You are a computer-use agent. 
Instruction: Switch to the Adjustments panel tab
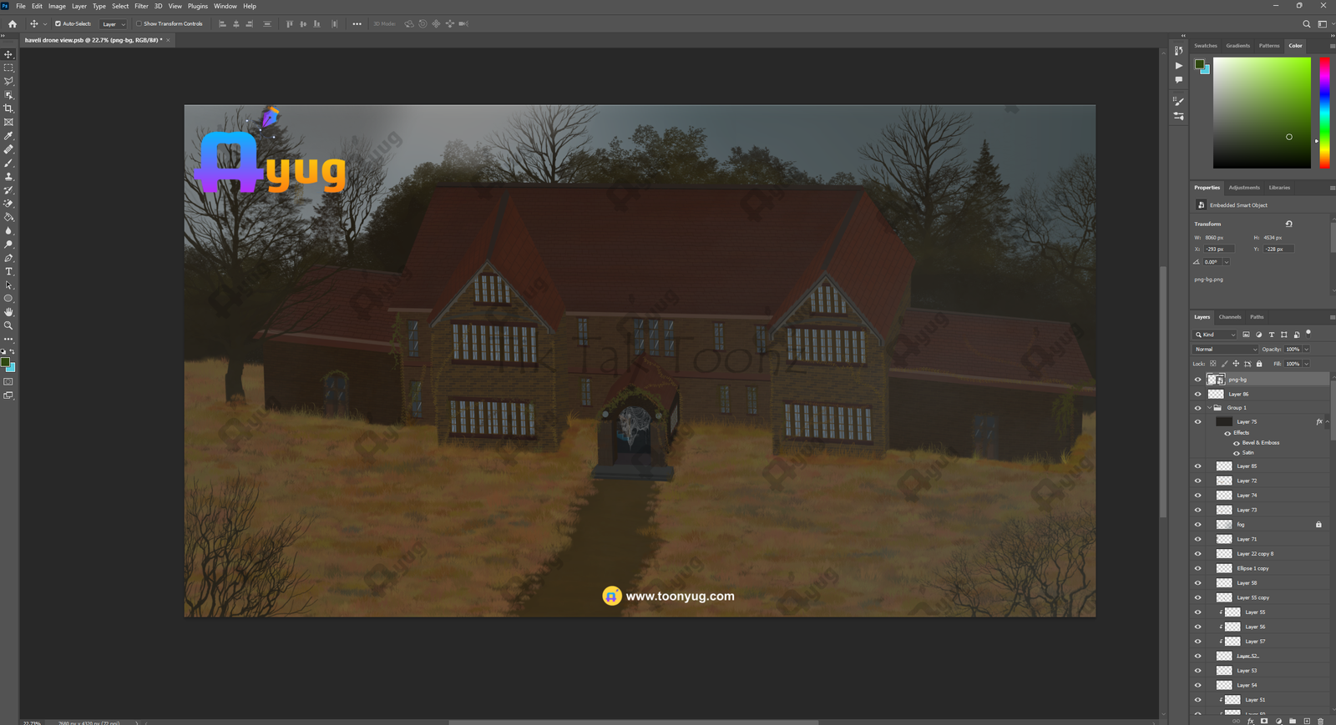pos(1243,188)
